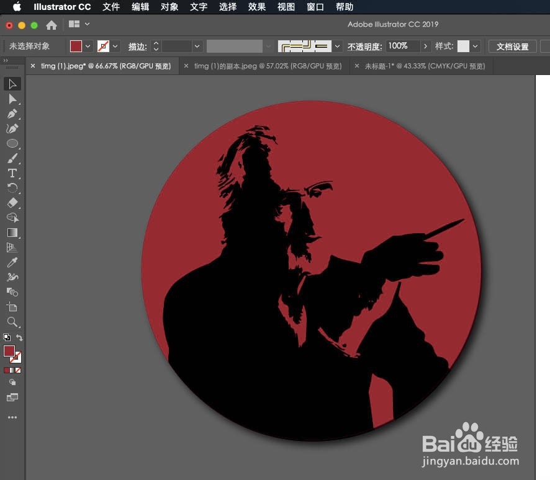Open the brush definition preview

pyautogui.click(x=304, y=47)
